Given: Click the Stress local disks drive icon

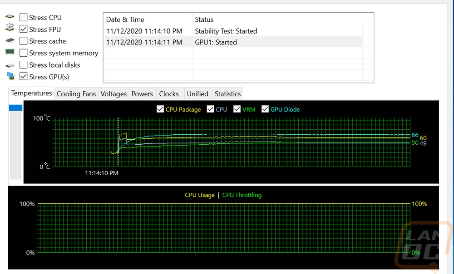Looking at the screenshot, I should pos(10,66).
